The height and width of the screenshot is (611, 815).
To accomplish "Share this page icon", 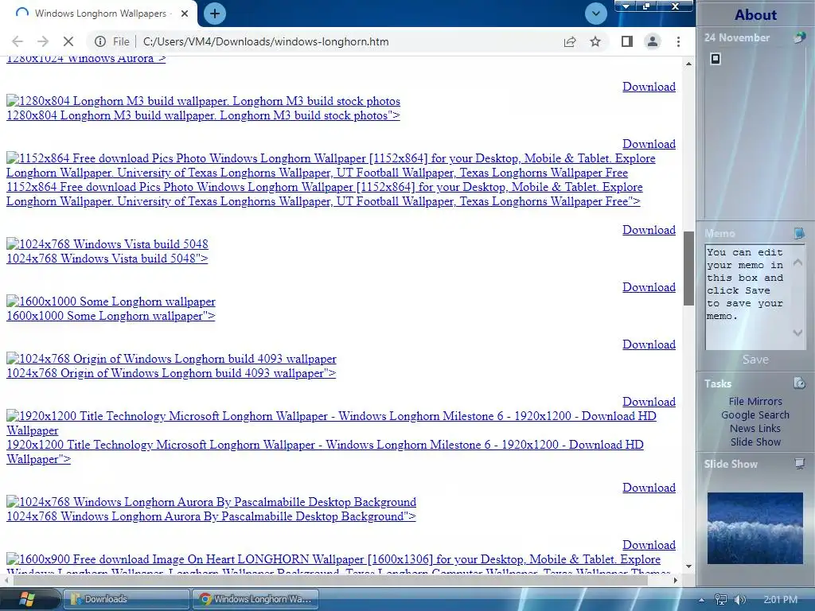I will [570, 41].
